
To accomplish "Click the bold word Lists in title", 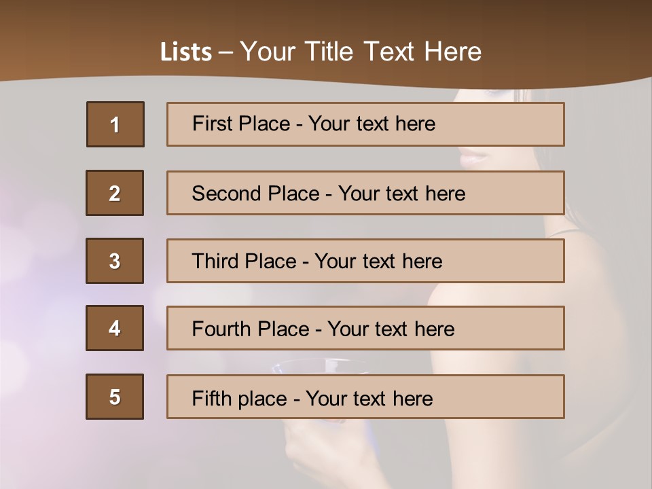I will click(186, 52).
